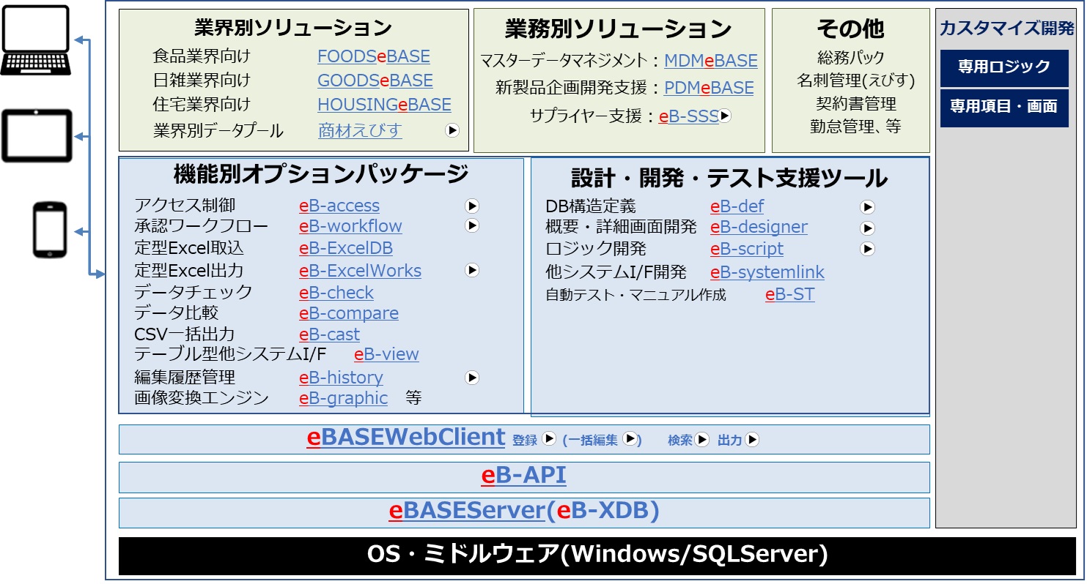
Task: Select the 専用項目・画面 button
Action: point(1003,107)
